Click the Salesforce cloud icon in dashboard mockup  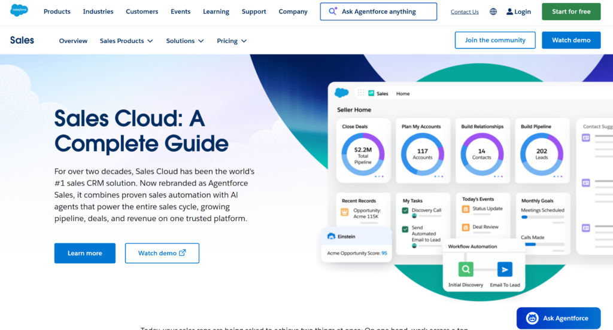pyautogui.click(x=341, y=93)
